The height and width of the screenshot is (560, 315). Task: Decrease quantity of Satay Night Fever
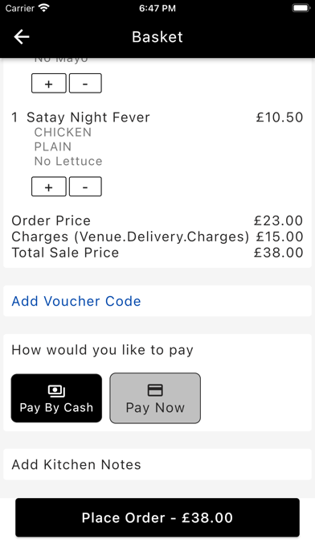(85, 187)
